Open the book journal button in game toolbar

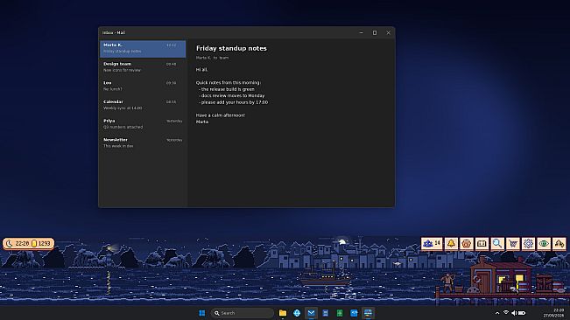pos(482,243)
